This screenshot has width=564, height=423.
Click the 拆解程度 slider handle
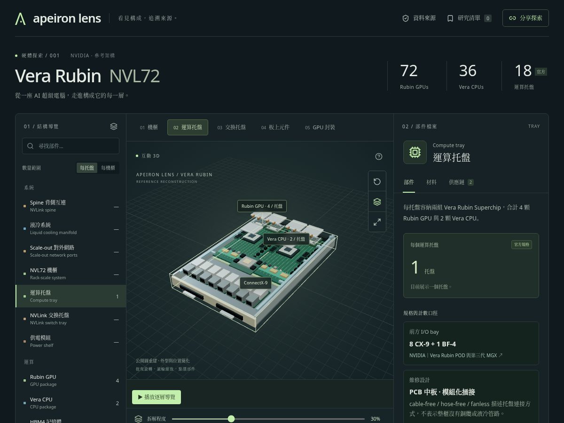231,419
